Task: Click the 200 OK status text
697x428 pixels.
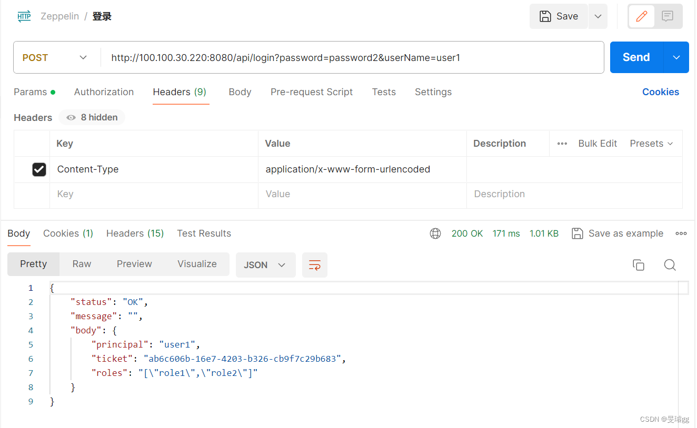Action: 467,233
